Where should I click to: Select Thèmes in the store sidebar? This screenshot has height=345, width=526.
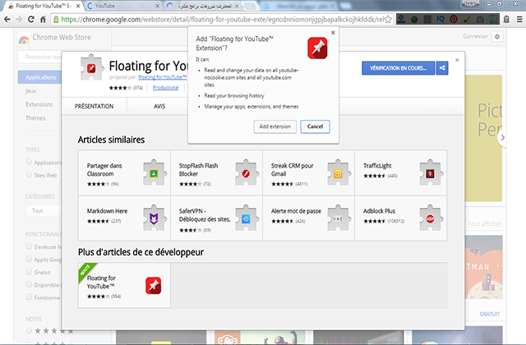tap(35, 118)
